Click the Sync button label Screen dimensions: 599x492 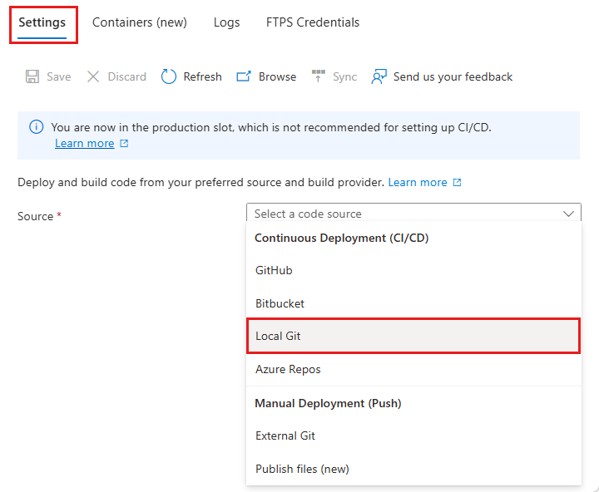point(344,76)
